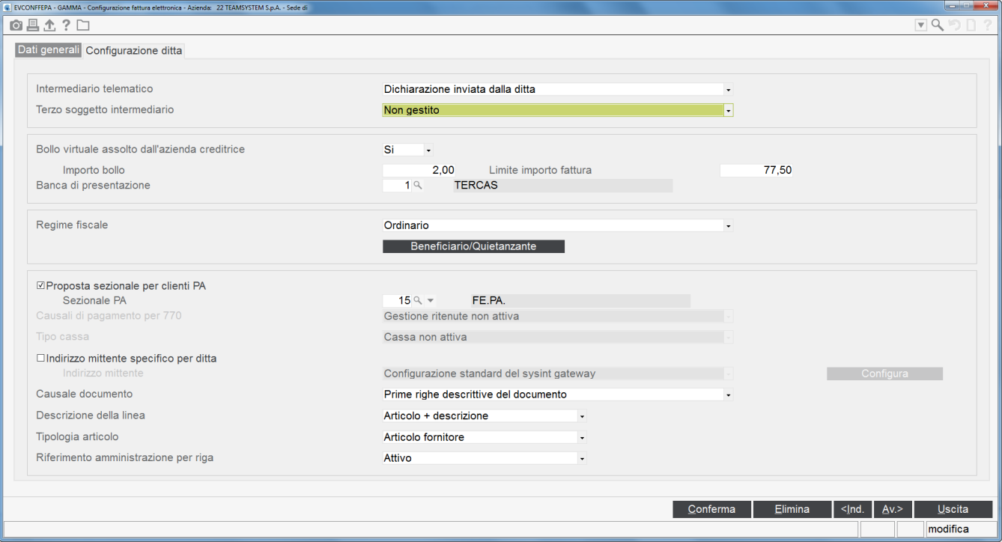
Task: Click the Conferma button
Action: (711, 509)
